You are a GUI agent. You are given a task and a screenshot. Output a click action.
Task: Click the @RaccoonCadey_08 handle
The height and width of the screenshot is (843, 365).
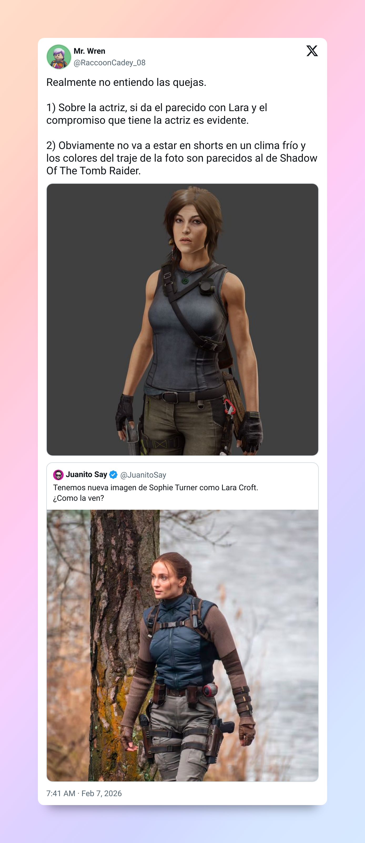point(109,62)
